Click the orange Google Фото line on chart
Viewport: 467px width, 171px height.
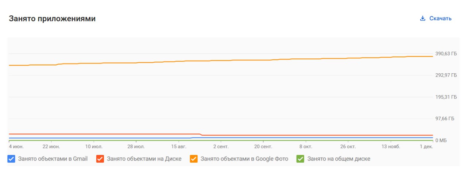[x=219, y=61]
